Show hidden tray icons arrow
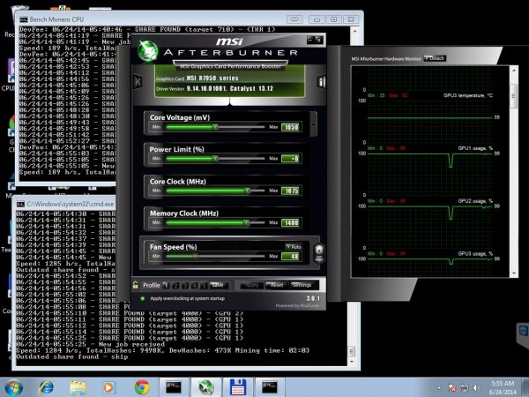This screenshot has height=397, width=529. click(x=439, y=388)
